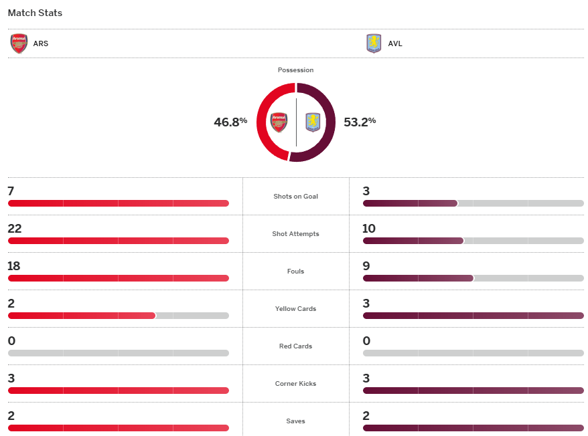Click Arsenal's red possession arc
The height and width of the screenshot is (436, 588).
262,122
